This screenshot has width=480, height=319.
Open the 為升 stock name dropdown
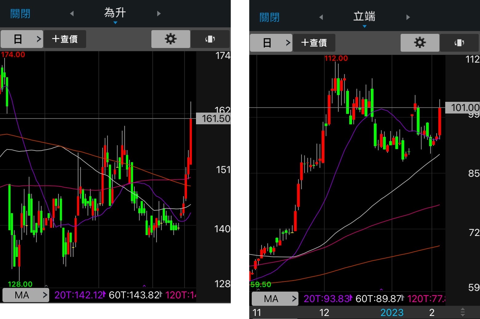[x=115, y=15]
